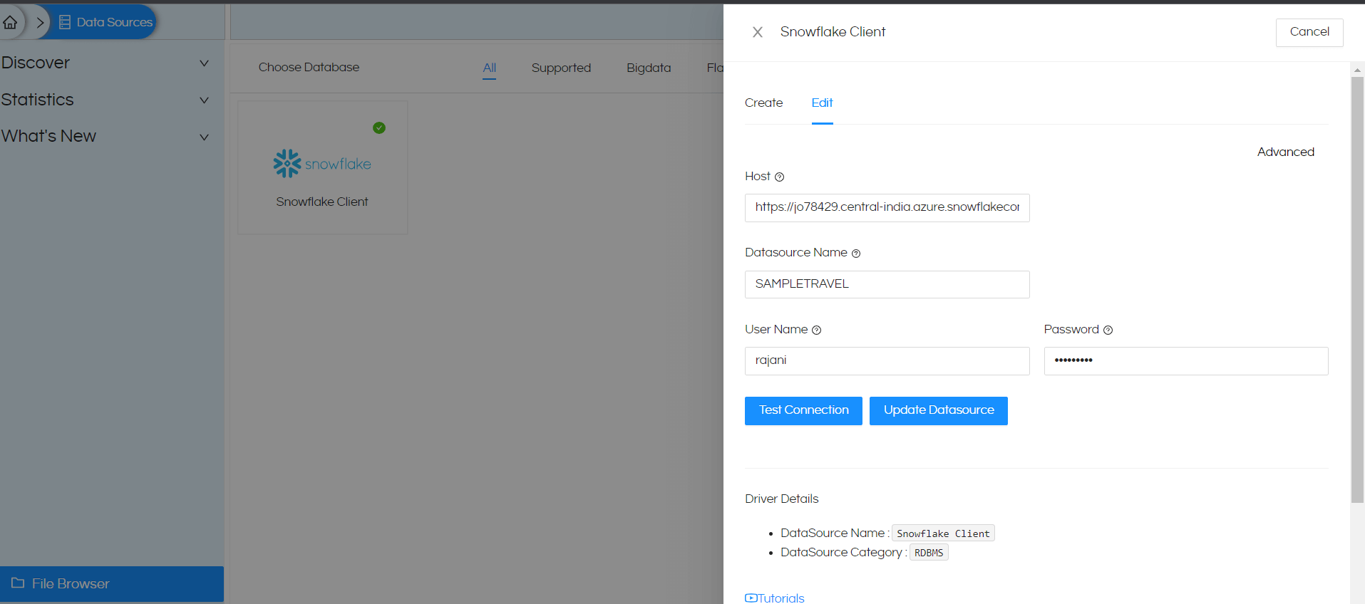Click the Tutorials video icon

click(x=751, y=598)
